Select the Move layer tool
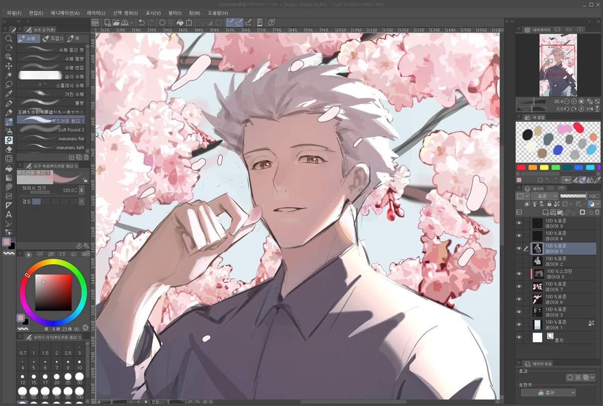The height and width of the screenshot is (406, 603). pos(9,66)
